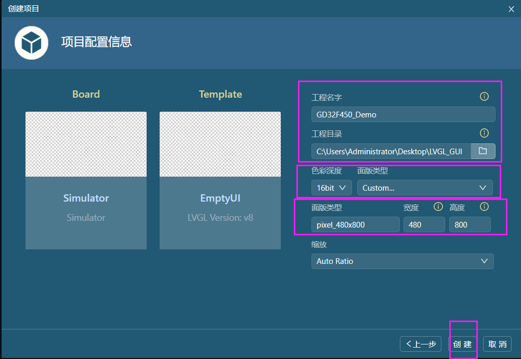
Task: Click the LVGL Version: v8 text
Action: click(x=220, y=218)
